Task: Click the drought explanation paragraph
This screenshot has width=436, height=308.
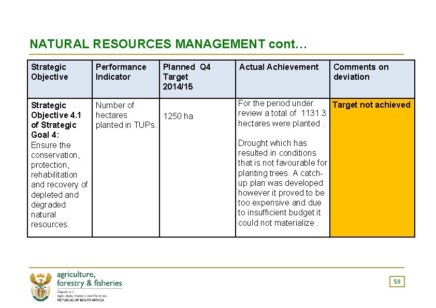Action: pyautogui.click(x=283, y=183)
